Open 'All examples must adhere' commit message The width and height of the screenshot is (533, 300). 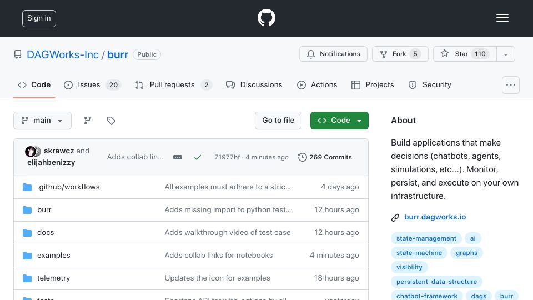point(228,187)
